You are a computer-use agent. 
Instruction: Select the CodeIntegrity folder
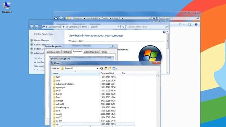click(62, 107)
